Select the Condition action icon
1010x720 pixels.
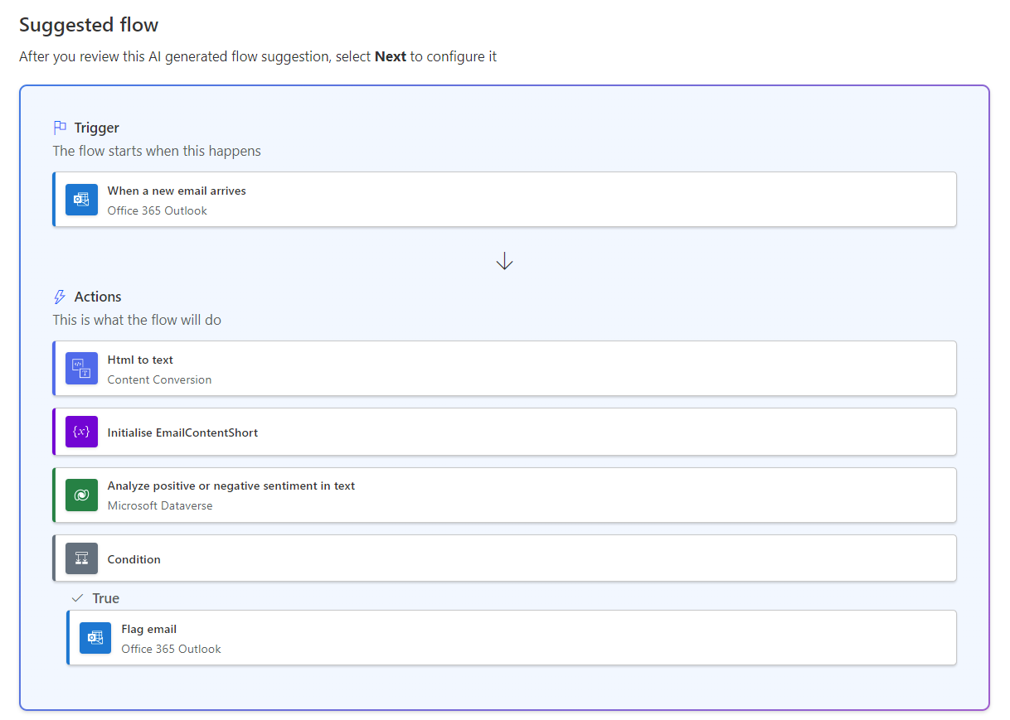tap(80, 558)
